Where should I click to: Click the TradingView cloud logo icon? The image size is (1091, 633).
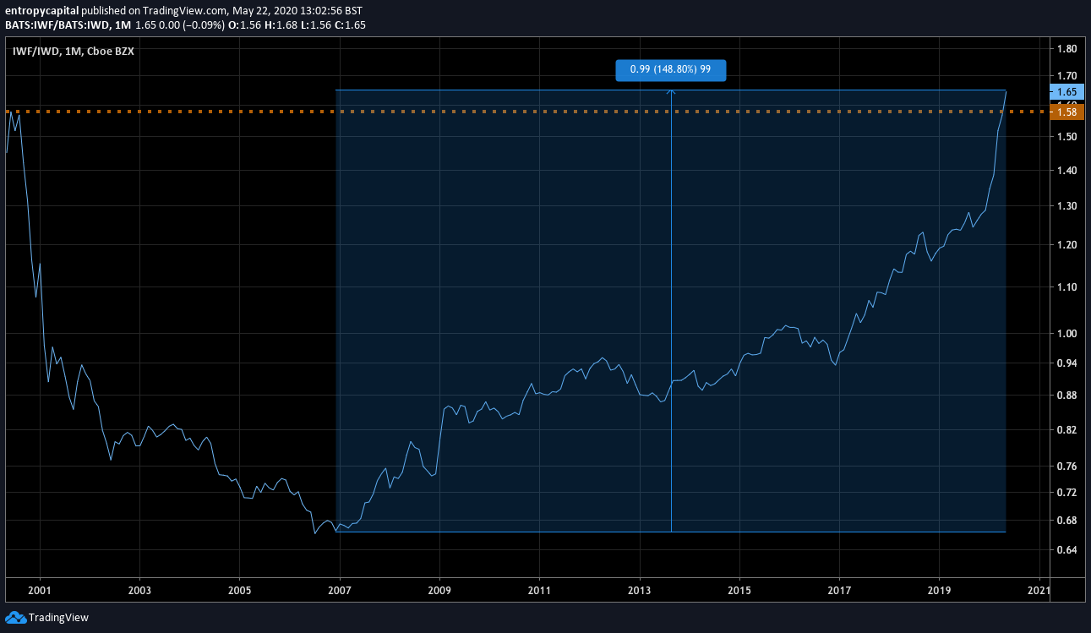(15, 618)
